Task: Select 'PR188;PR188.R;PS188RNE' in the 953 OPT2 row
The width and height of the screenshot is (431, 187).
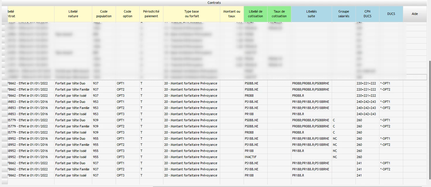Action: (x=311, y=108)
